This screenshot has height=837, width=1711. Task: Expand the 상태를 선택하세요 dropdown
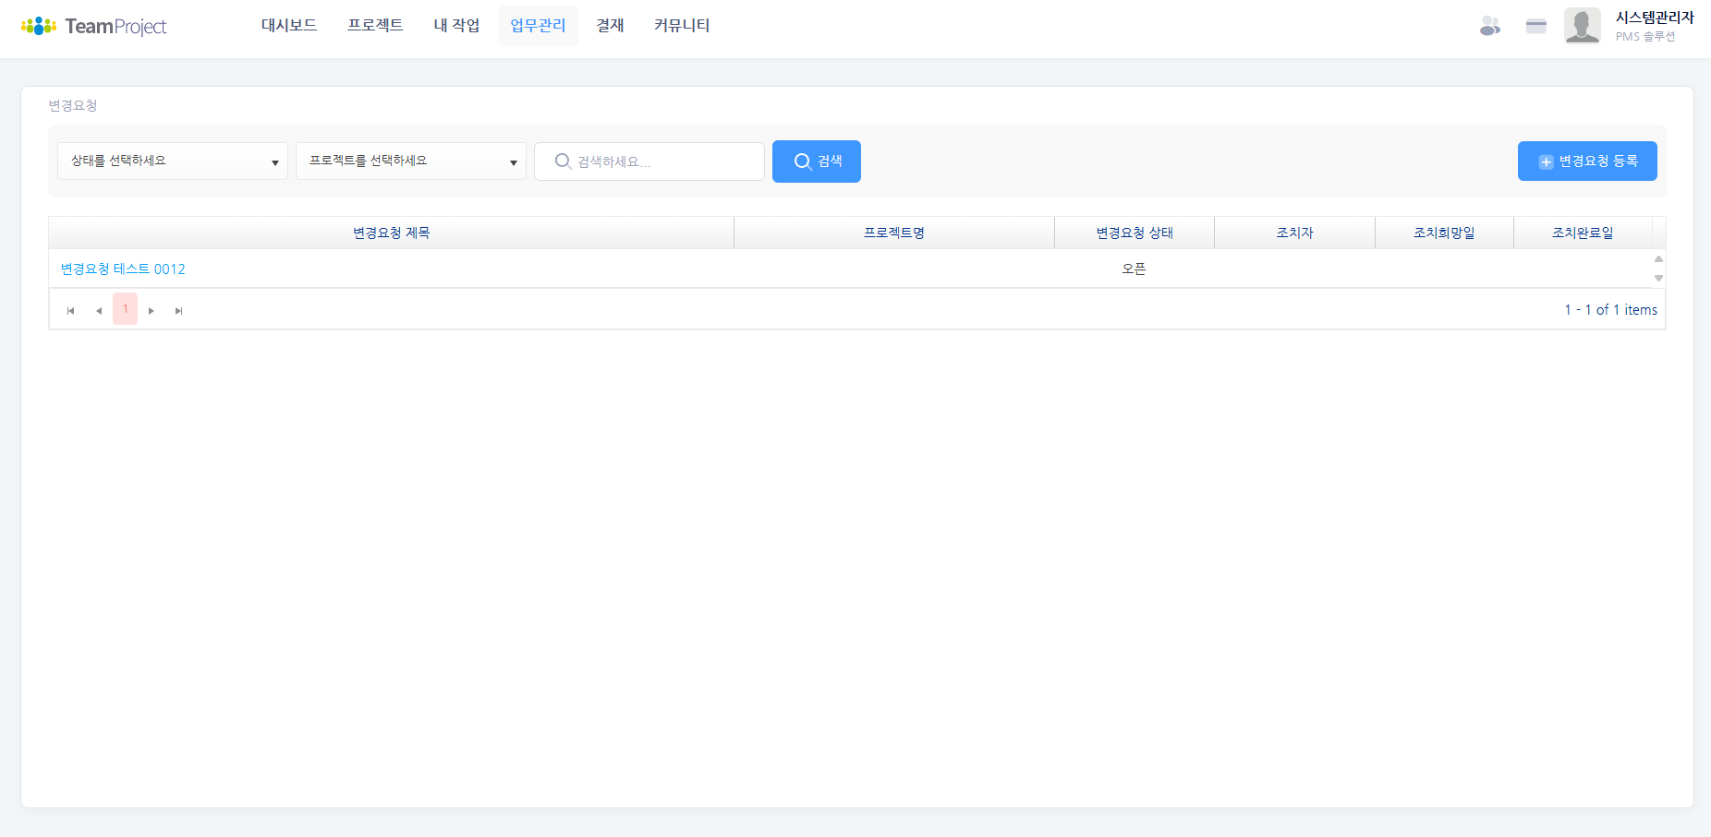(173, 161)
